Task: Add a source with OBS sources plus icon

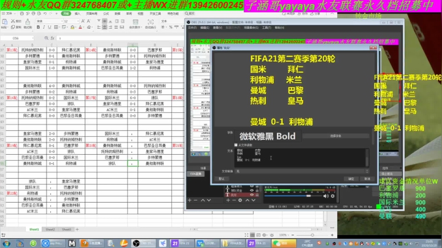Action: tap(228, 200)
